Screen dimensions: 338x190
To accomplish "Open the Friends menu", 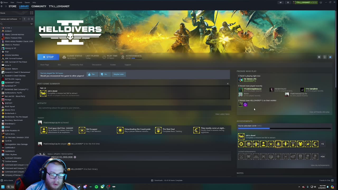I will [x=20, y=2].
